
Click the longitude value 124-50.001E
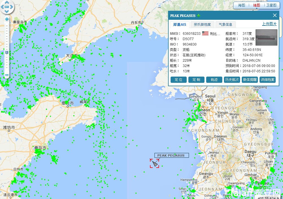[x=252, y=55]
